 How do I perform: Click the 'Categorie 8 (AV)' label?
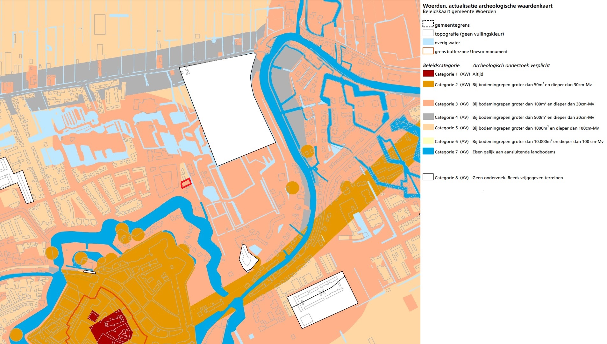pyautogui.click(x=452, y=178)
